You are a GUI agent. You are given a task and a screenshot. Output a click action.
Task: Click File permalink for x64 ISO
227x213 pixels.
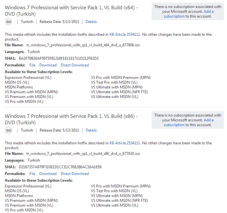[x=32, y=65]
